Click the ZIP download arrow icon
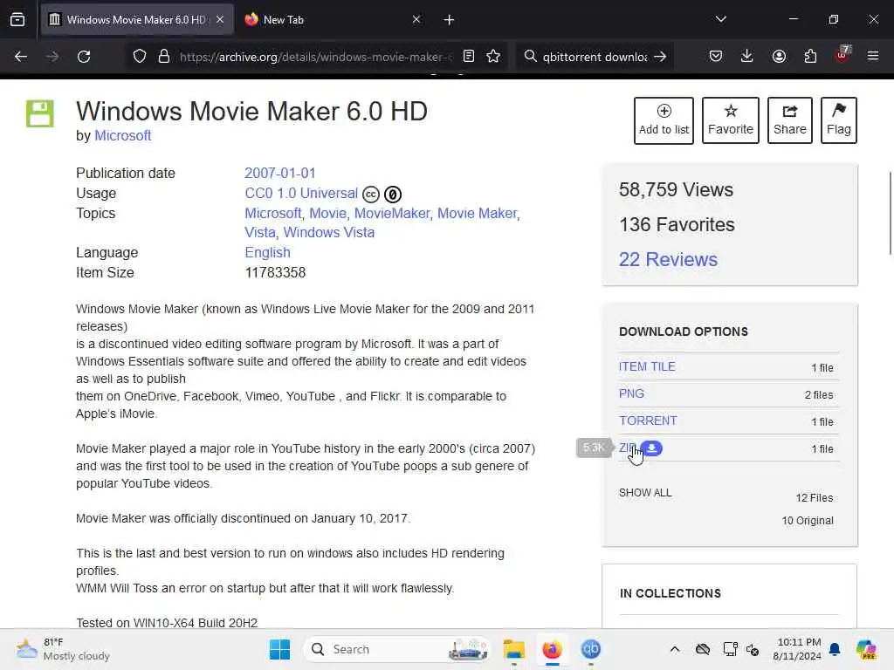 click(x=651, y=448)
